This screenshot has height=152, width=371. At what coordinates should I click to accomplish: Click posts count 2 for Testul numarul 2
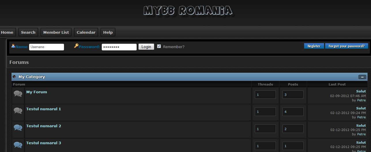[293, 129]
